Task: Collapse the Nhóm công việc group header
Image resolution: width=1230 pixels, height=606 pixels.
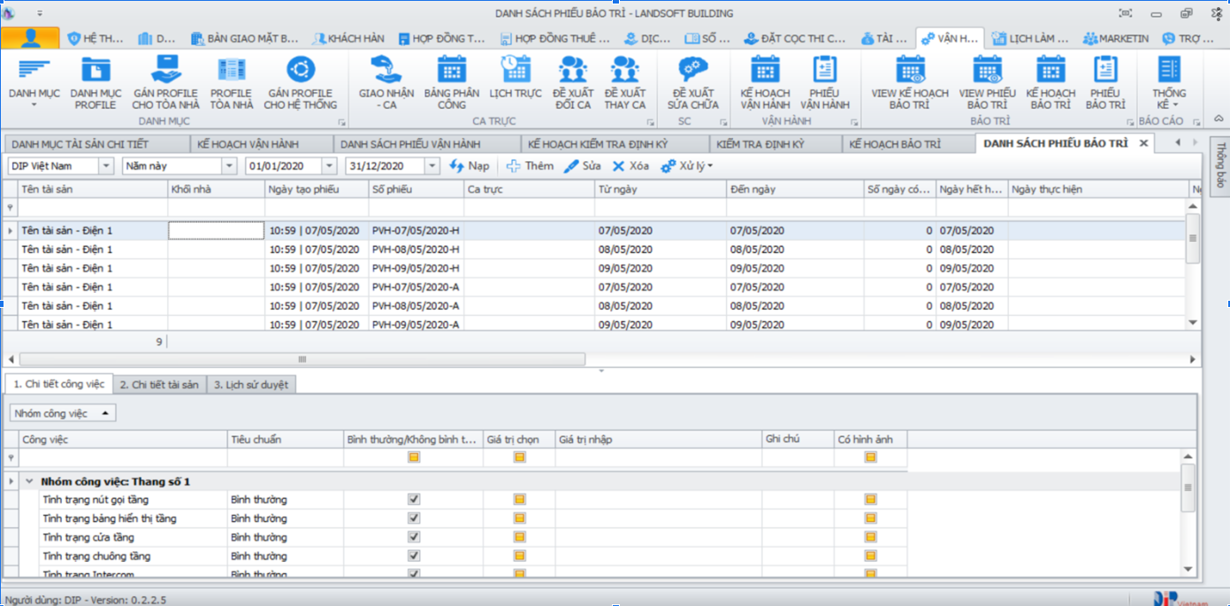Action: coord(31,479)
